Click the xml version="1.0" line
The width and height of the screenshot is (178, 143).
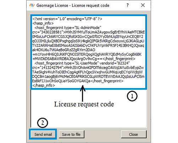[x=67, y=19]
